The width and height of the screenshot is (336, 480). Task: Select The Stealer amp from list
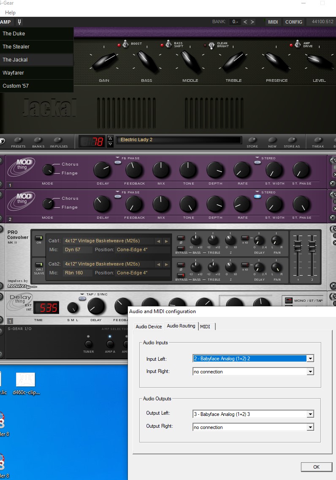click(16, 47)
